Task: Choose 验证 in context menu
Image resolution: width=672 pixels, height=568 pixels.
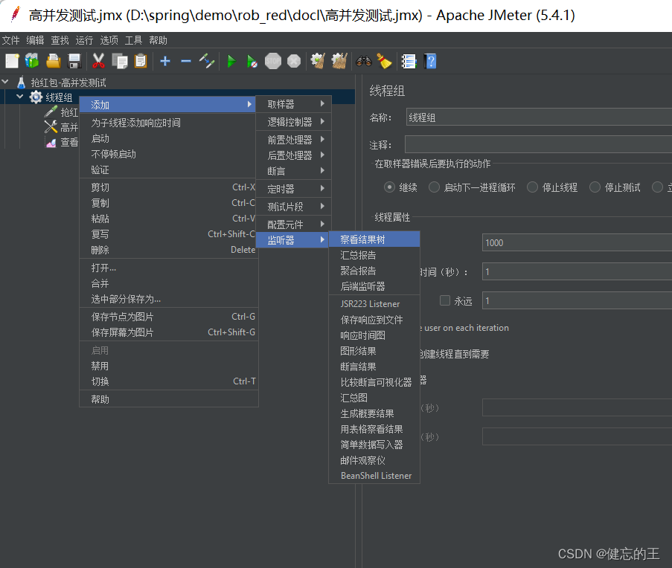Action: [x=169, y=170]
